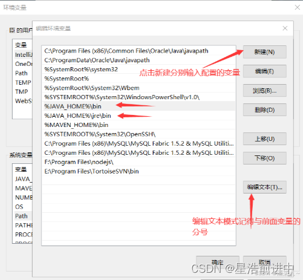Open 编辑文本(T)... text mode
The width and height of the screenshot is (303, 280).
tap(264, 187)
